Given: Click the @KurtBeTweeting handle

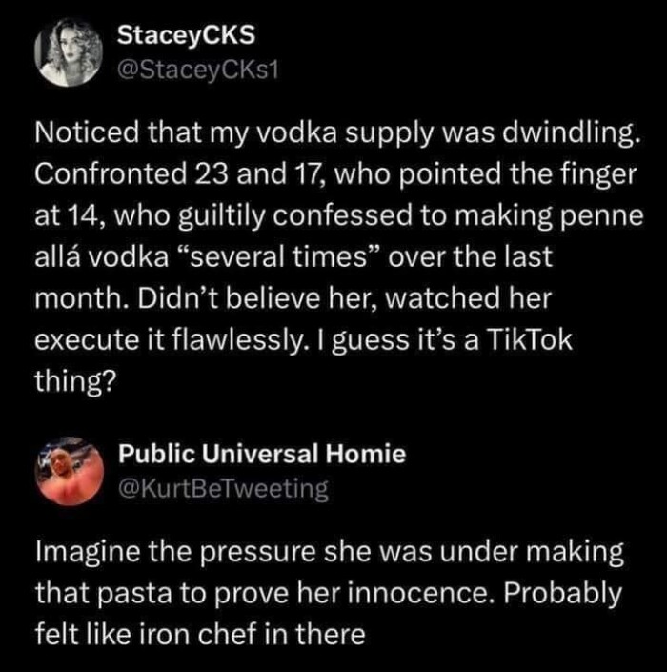Looking at the screenshot, I should tap(223, 489).
